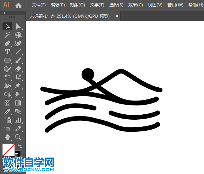Activate the Hand tool
Viewport: 204px width, 174px height.
tap(7, 137)
